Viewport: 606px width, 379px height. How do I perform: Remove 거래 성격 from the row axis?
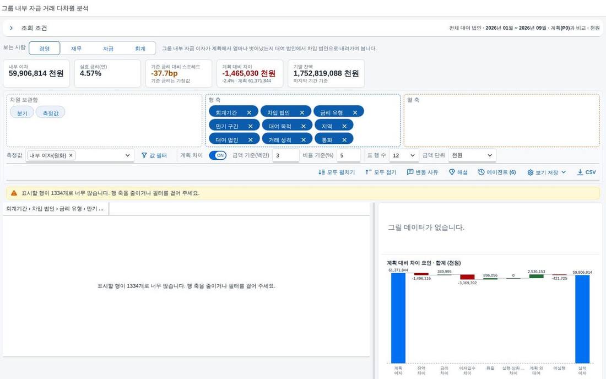click(304, 139)
